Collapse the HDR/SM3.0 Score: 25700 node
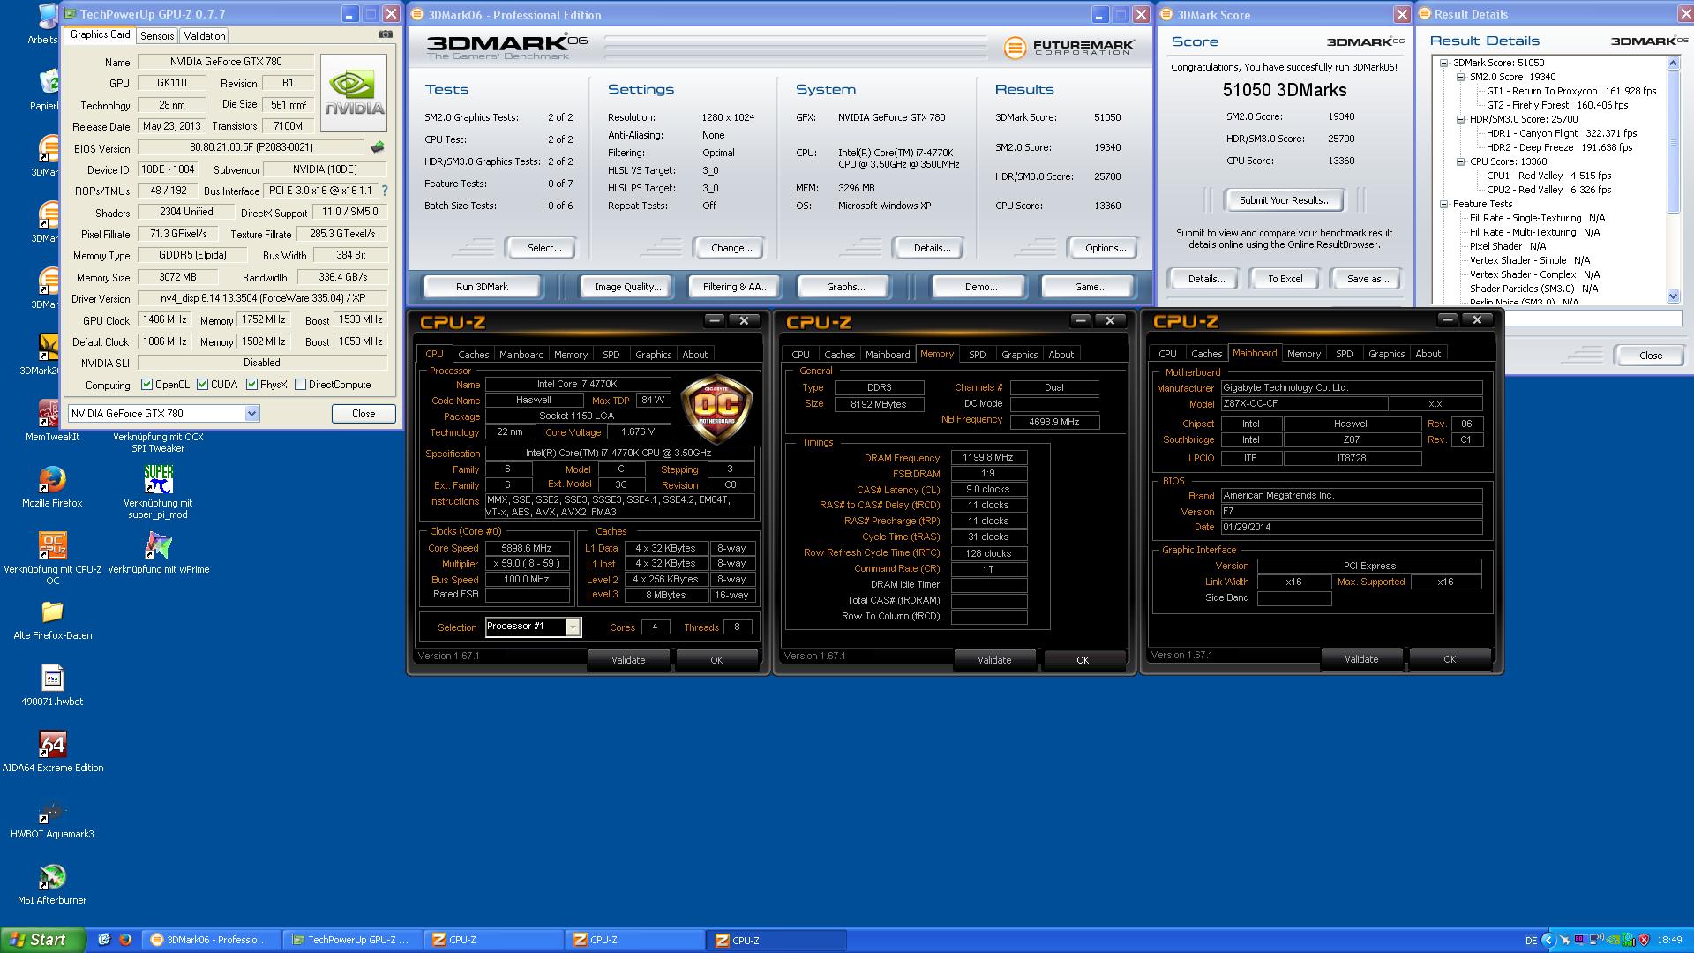Viewport: 1694px width, 953px height. [1461, 119]
